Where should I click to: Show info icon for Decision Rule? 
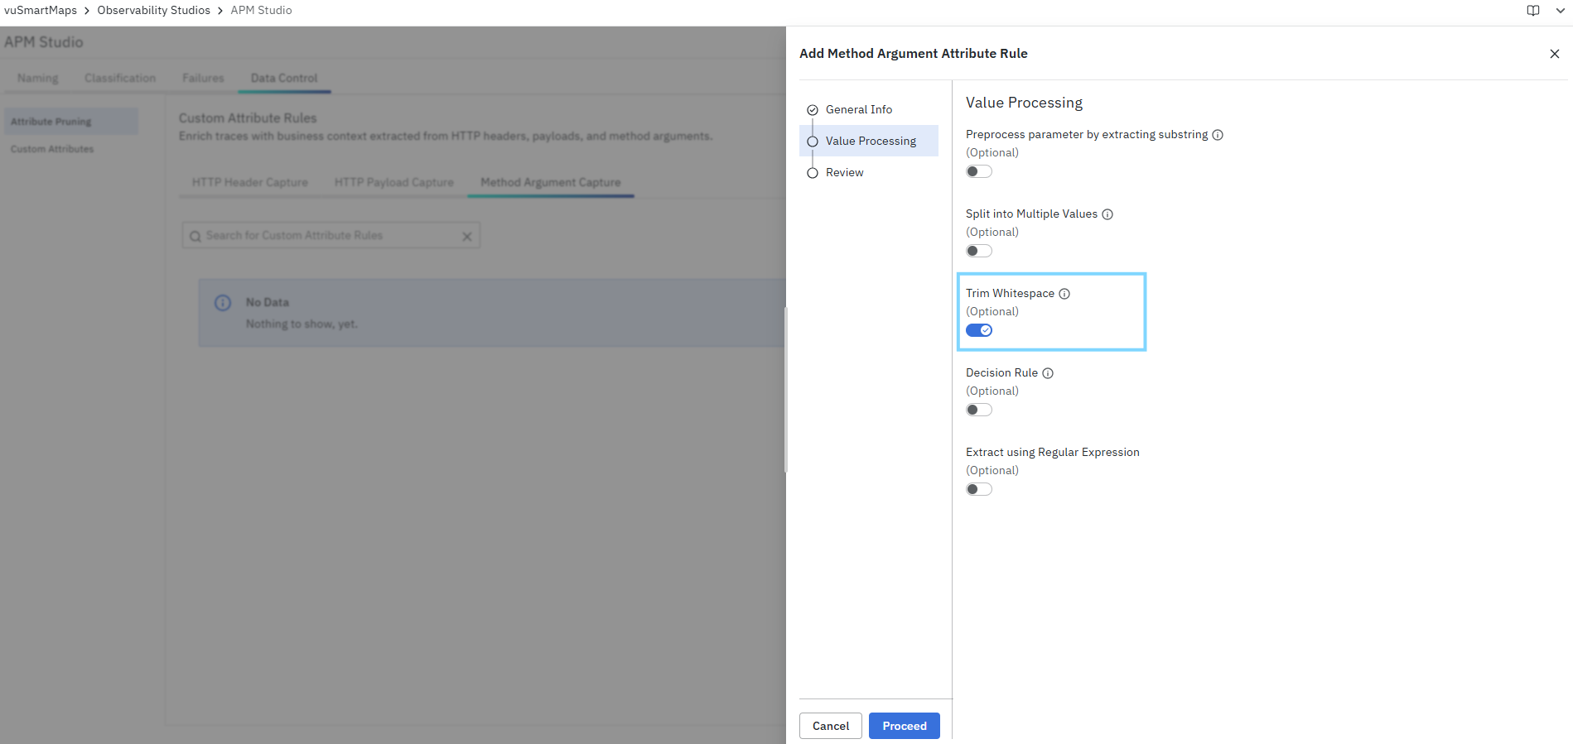click(x=1048, y=373)
